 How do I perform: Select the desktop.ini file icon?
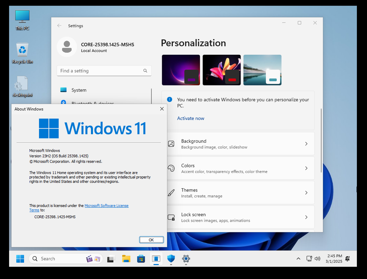[x=22, y=86]
